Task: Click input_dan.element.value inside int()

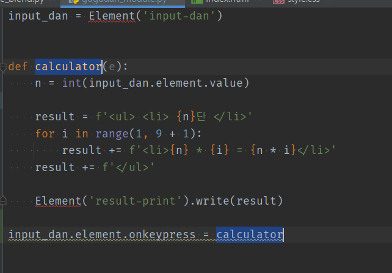Action: coord(165,83)
